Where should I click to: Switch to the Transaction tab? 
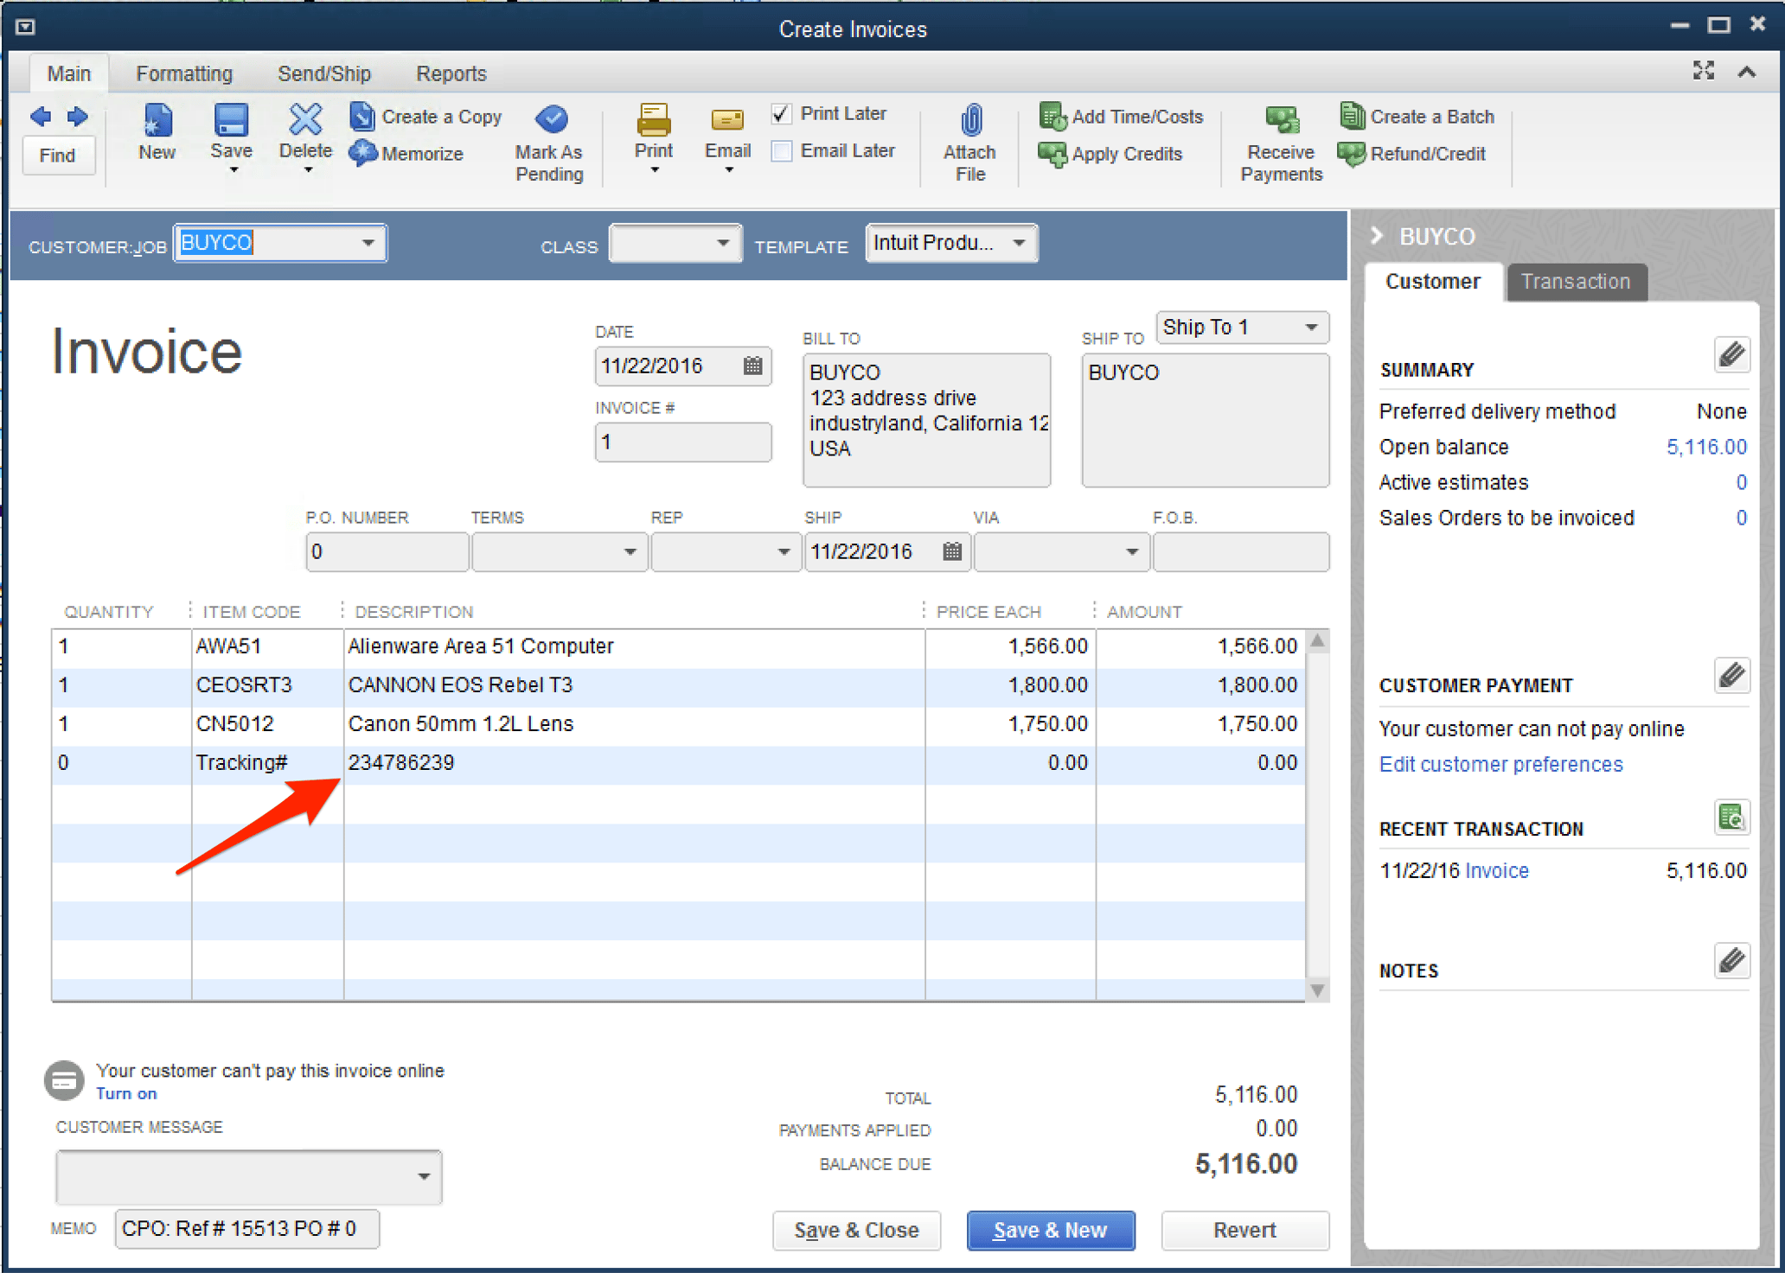1576,282
